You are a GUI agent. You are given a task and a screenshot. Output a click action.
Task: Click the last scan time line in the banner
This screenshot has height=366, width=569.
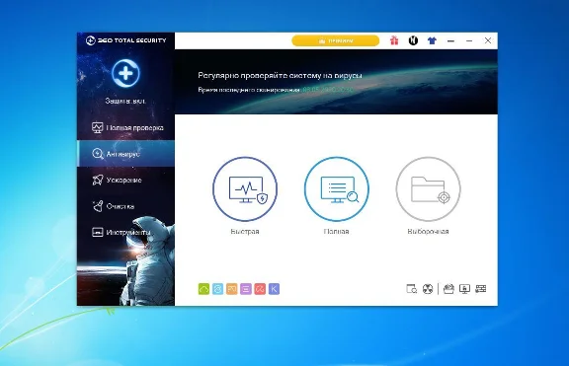click(x=276, y=90)
